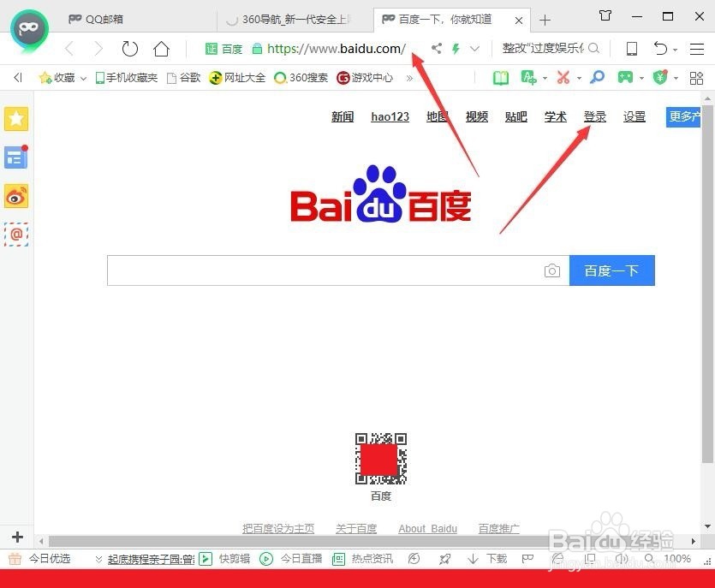Click the 登录 login link
715x588 pixels.
click(x=594, y=116)
